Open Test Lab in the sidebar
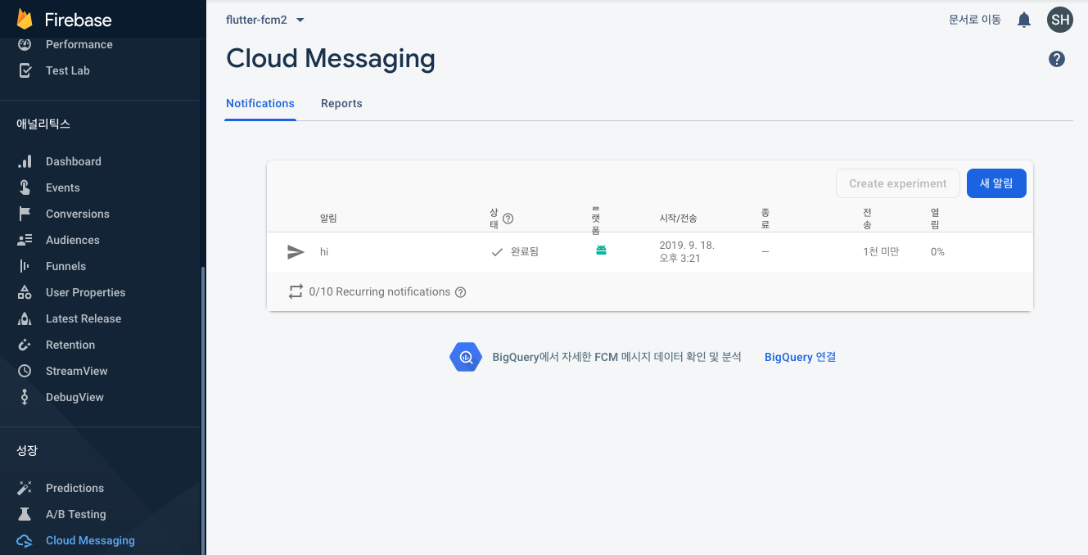Image resolution: width=1088 pixels, height=555 pixels. coord(68,70)
